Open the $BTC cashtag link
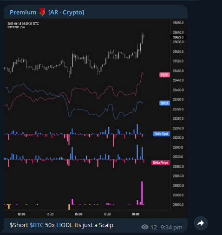This screenshot has width=222, height=235. (x=37, y=225)
